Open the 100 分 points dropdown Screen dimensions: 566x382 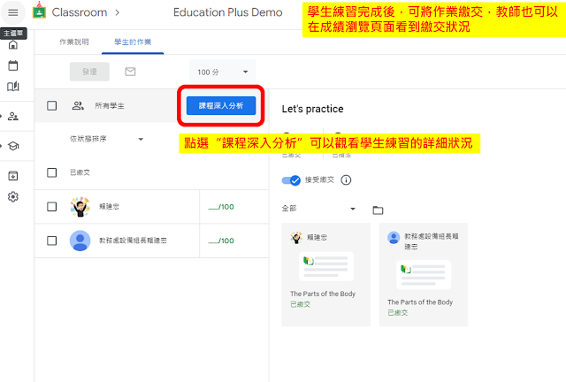[222, 72]
